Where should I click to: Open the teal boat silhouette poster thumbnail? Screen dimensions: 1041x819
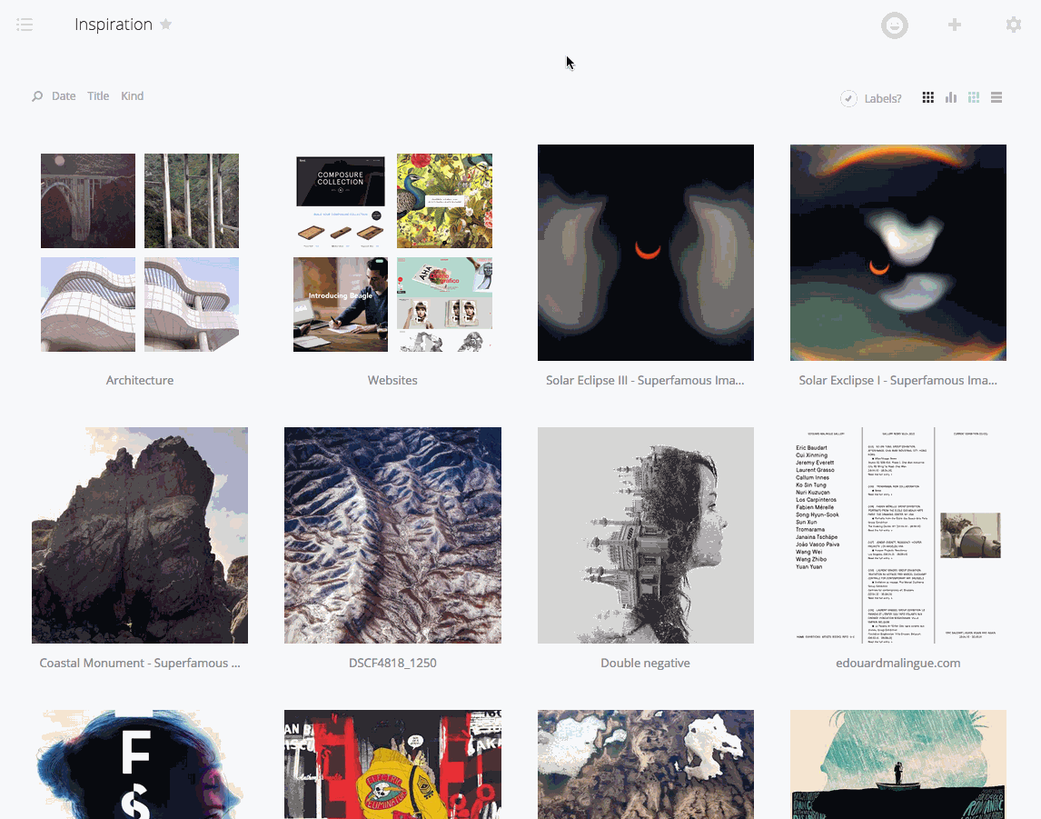(x=898, y=764)
